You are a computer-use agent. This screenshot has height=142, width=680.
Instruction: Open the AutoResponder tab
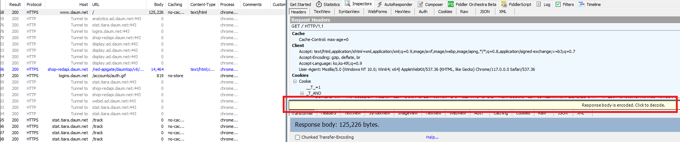394,4
